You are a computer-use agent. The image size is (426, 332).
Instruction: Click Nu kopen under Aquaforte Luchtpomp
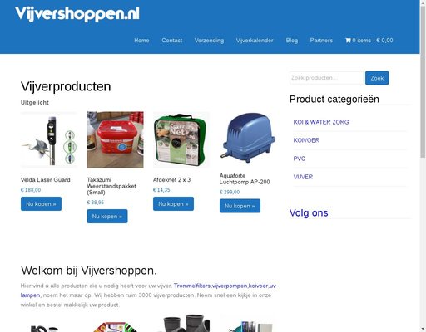[x=240, y=206]
